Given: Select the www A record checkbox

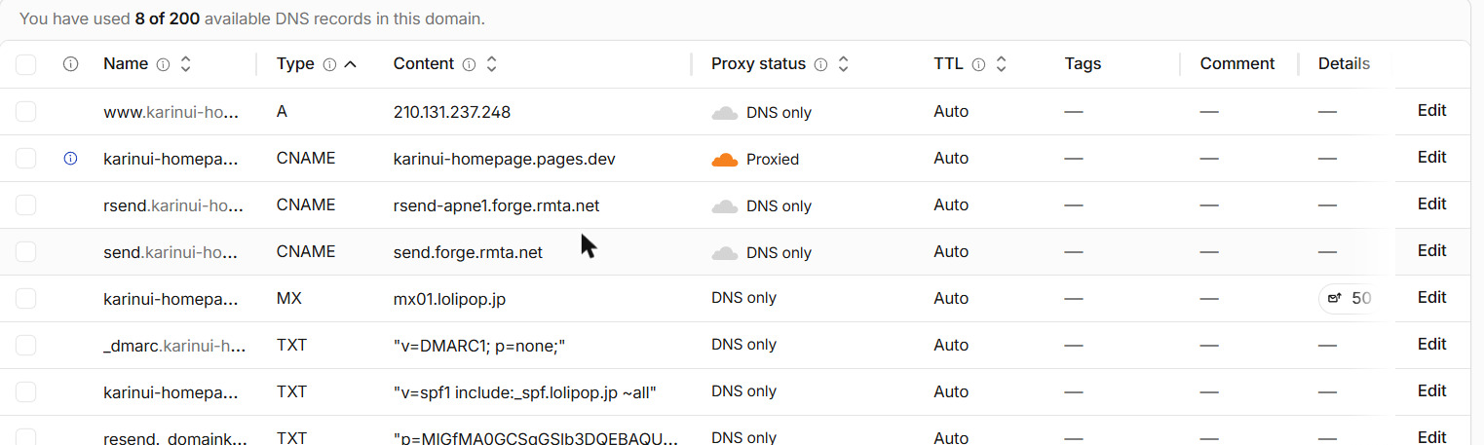Looking at the screenshot, I should (26, 112).
